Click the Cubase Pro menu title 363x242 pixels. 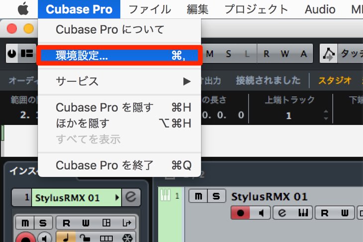point(79,9)
